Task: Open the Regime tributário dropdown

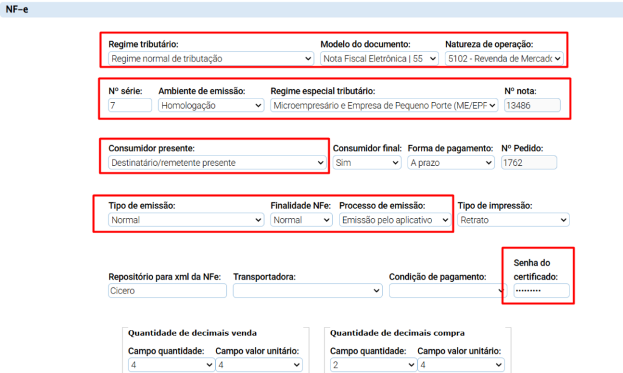Action: [x=211, y=59]
